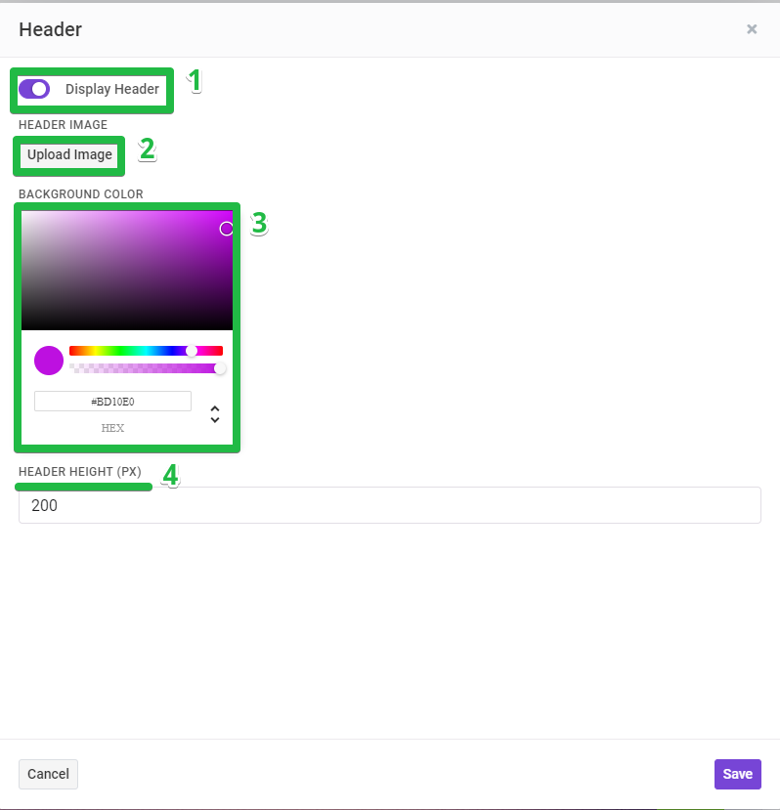This screenshot has width=780, height=810.
Task: Pick the white top-left corner of color field
Action: (23, 212)
